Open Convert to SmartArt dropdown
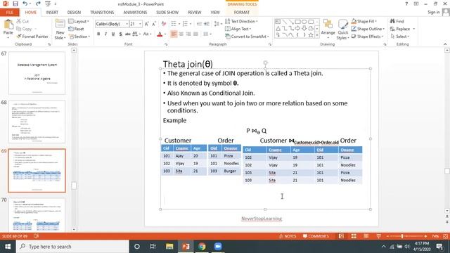 pyautogui.click(x=247, y=37)
